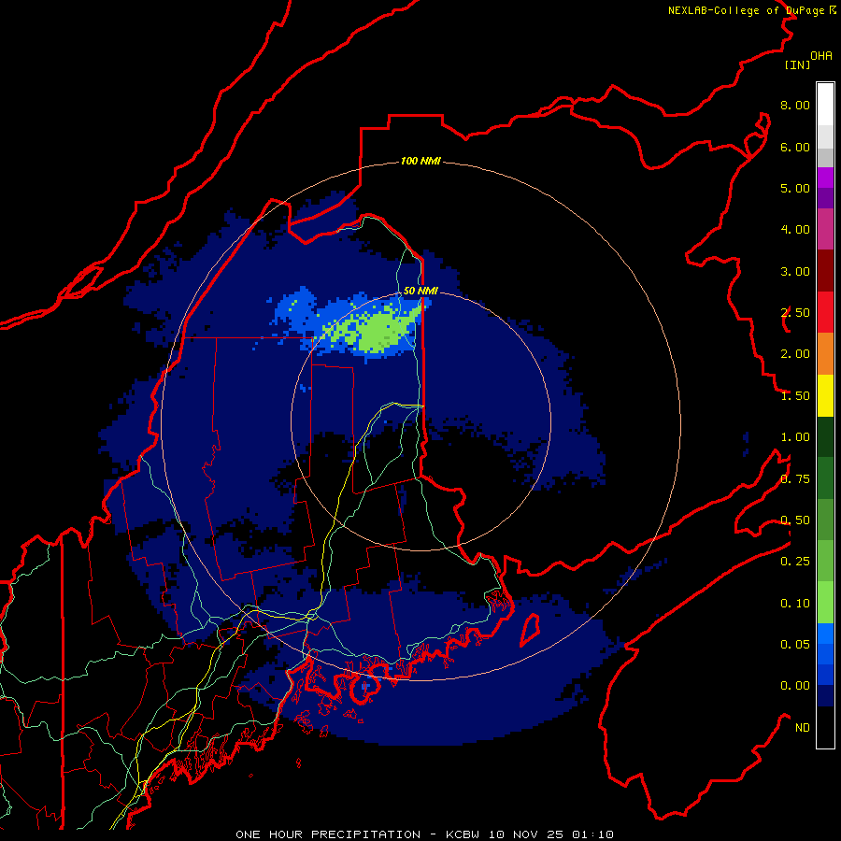Viewport: 841px width, 841px height.
Task: Click the 8.00 legend value
Action: (x=795, y=105)
